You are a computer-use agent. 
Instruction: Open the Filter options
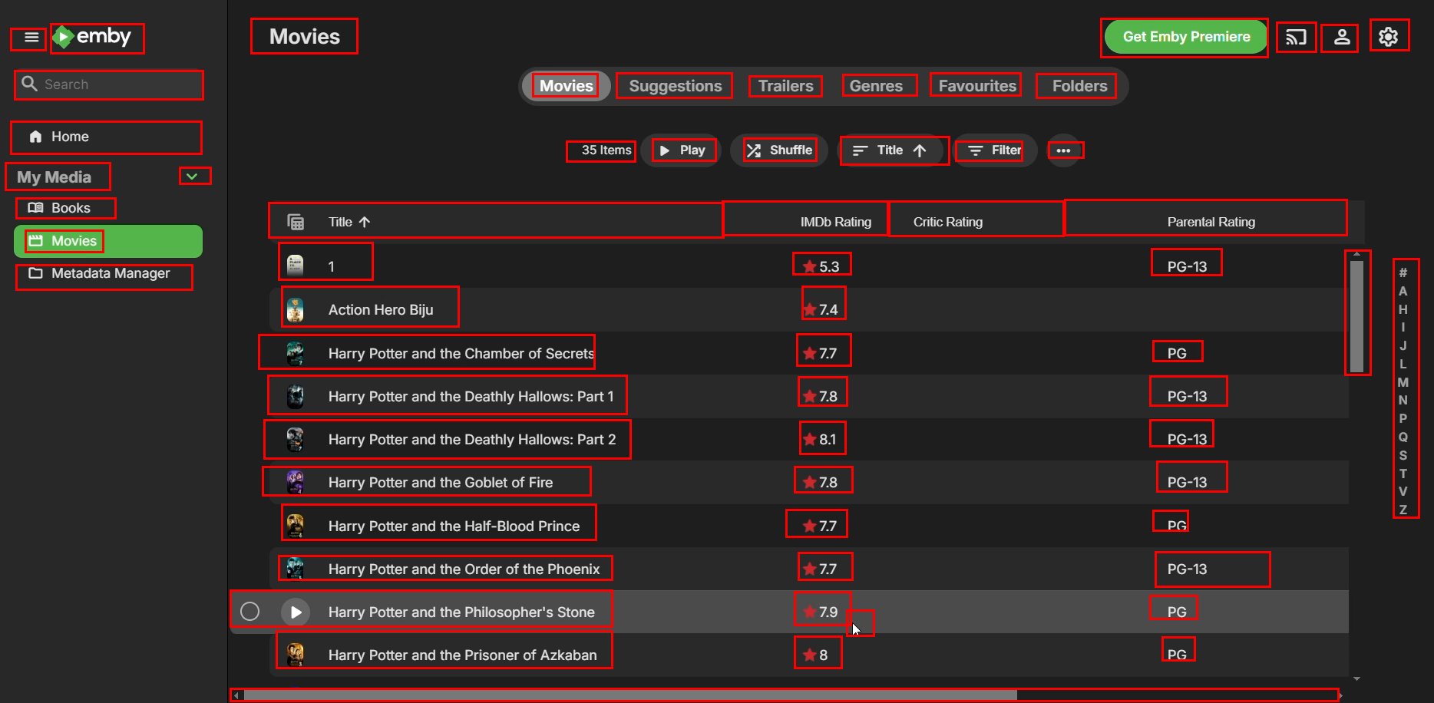click(x=995, y=150)
